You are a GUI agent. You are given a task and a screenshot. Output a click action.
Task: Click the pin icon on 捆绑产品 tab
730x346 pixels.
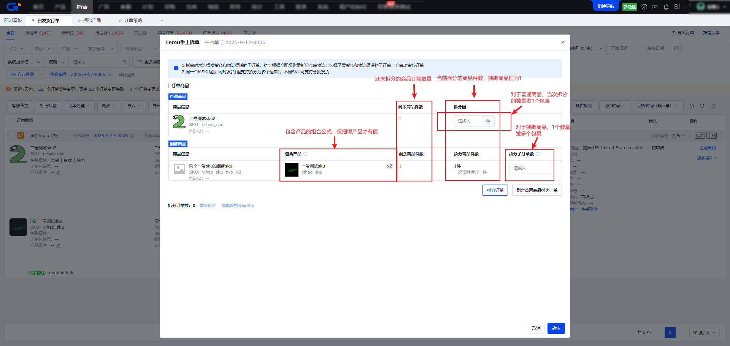(79, 21)
